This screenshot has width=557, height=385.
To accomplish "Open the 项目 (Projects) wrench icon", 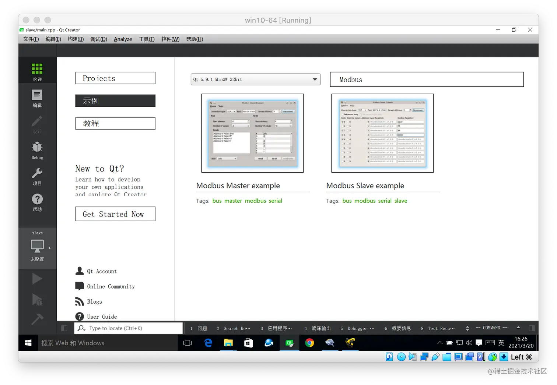I will point(37,173).
